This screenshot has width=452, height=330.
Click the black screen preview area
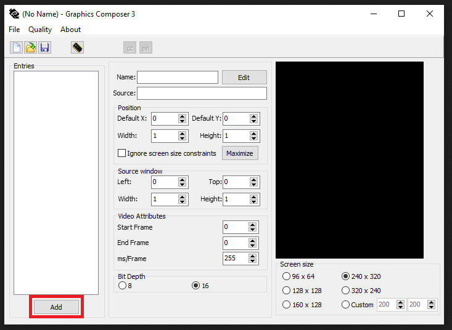coord(350,160)
